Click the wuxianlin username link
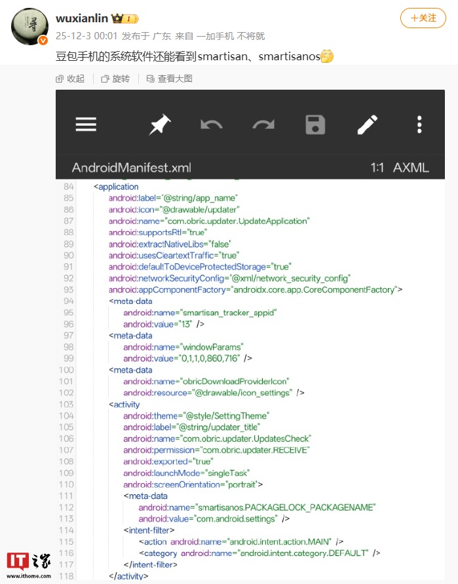 click(x=81, y=18)
